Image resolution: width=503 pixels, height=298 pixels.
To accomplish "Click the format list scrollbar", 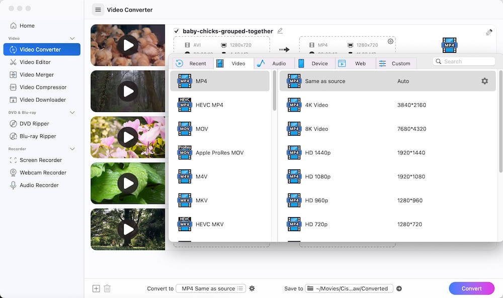I will pyautogui.click(x=274, y=90).
